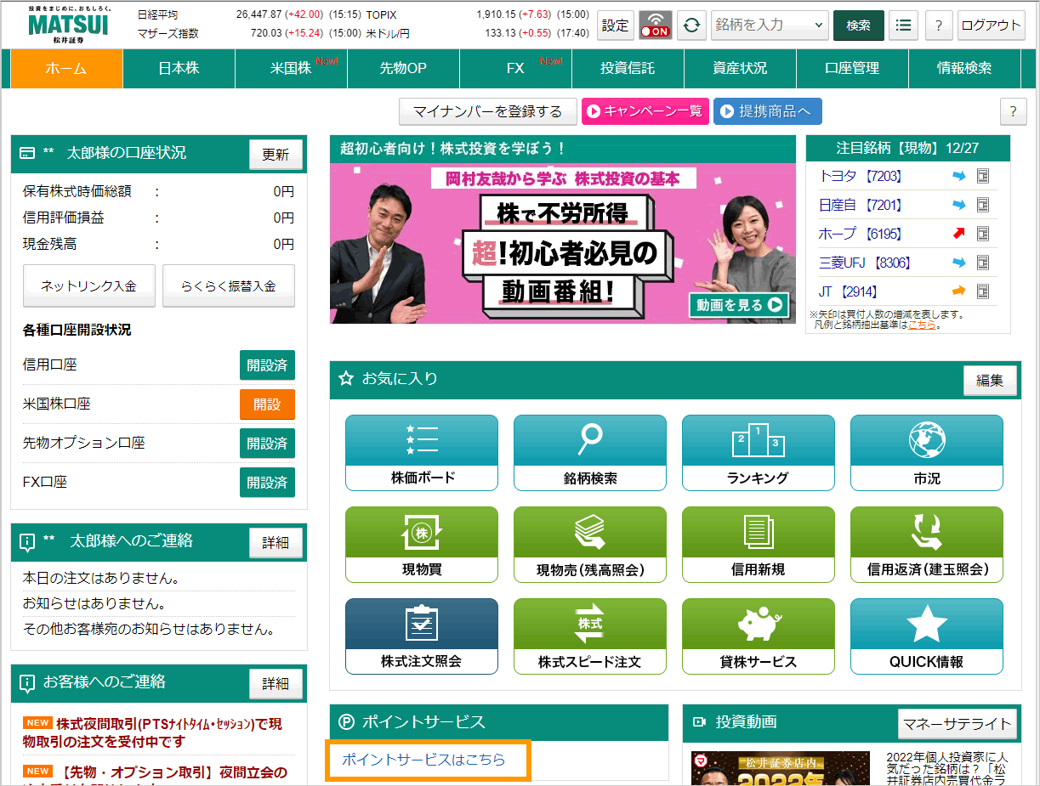Open the 口座管理 tab
This screenshot has height=786, width=1040.
852,68
